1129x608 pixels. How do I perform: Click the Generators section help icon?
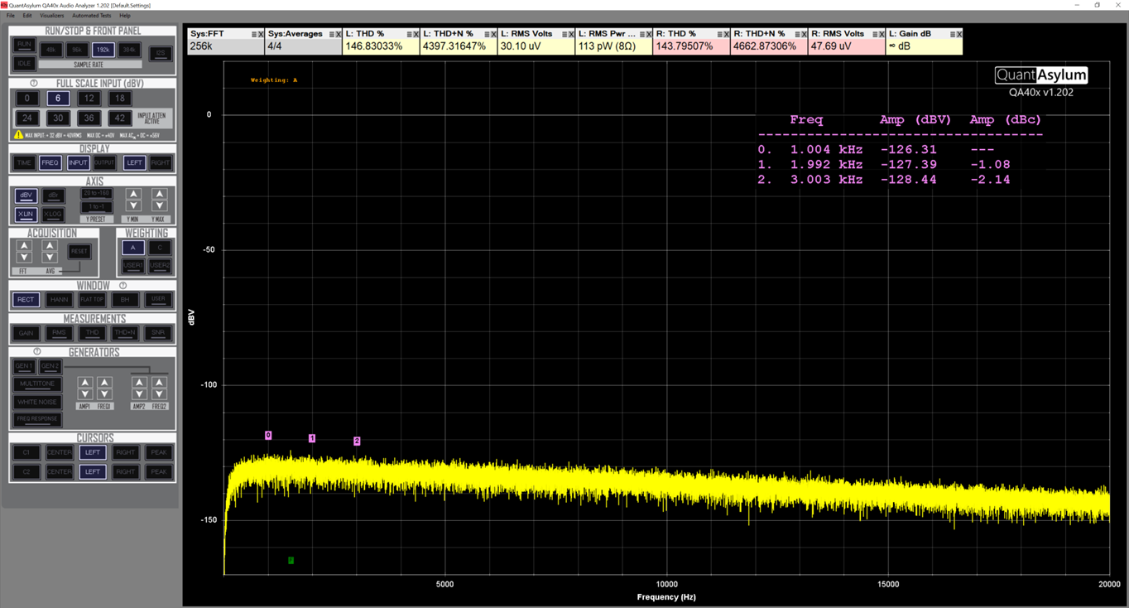pyautogui.click(x=37, y=352)
